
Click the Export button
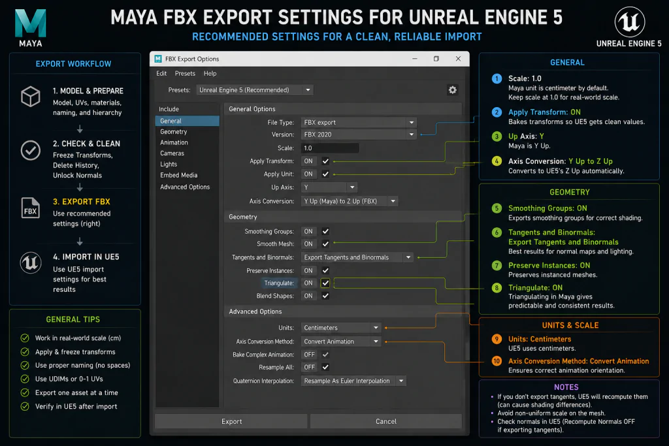[x=231, y=421]
